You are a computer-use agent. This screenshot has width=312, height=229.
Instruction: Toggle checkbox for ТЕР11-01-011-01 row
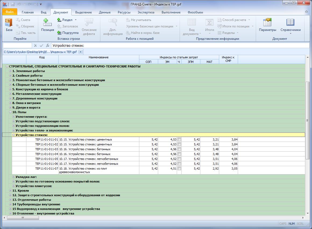pyautogui.click(x=179, y=139)
